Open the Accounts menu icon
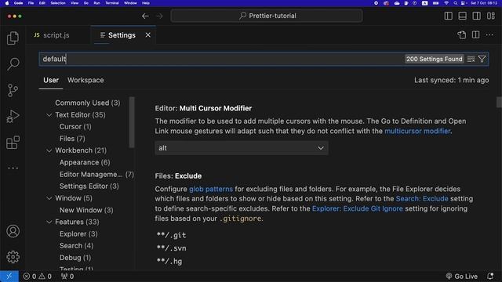Viewport: 502px width, 282px height. point(13,231)
